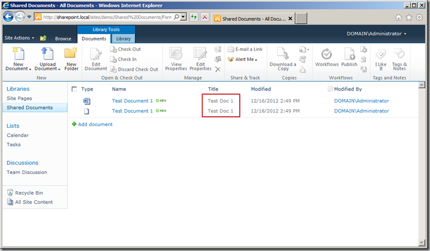
Task: Open the Tasks list
Action: [13, 144]
